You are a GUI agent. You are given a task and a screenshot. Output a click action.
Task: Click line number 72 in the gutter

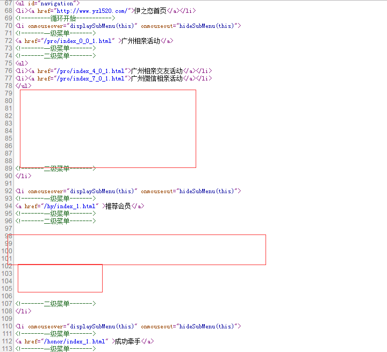(x=9, y=41)
